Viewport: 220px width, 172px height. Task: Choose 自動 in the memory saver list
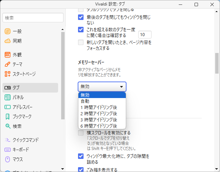coord(102,101)
